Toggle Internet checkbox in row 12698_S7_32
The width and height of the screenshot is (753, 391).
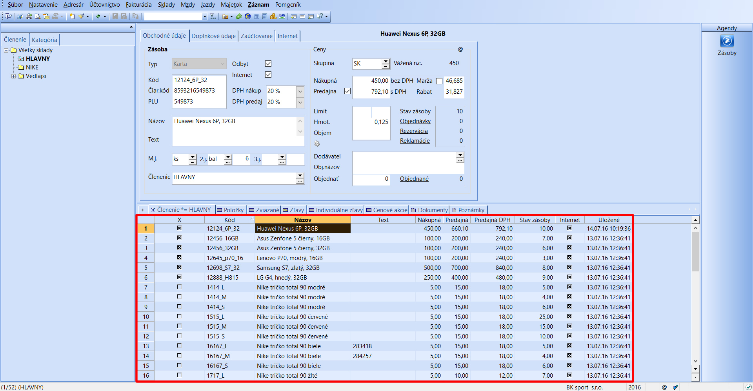point(569,267)
